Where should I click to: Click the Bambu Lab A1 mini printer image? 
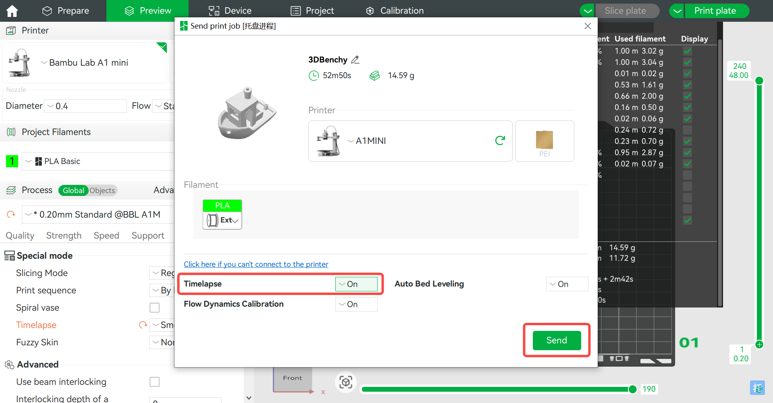[x=19, y=63]
